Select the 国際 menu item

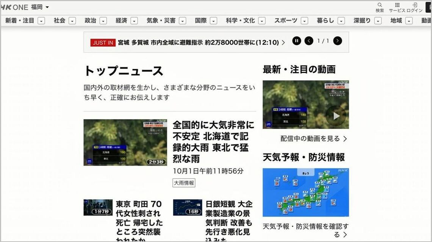pos(201,21)
